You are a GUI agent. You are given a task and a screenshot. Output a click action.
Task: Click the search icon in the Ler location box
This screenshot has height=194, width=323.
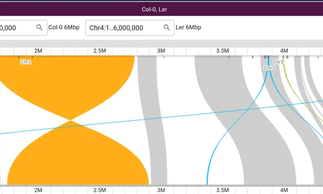(167, 27)
